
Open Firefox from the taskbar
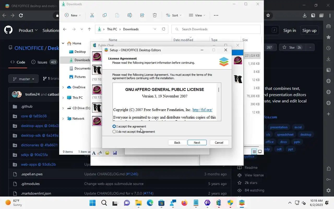(x=184, y=203)
